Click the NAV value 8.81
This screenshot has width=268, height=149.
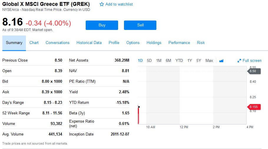[125, 71]
